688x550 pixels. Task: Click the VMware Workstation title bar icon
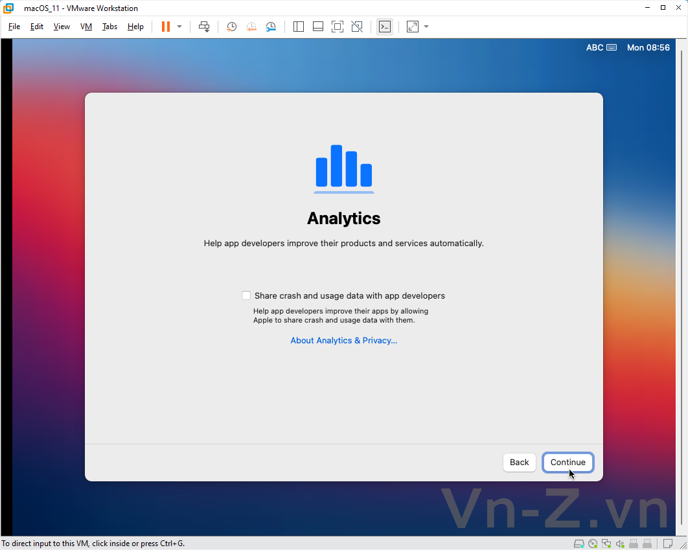tap(8, 8)
